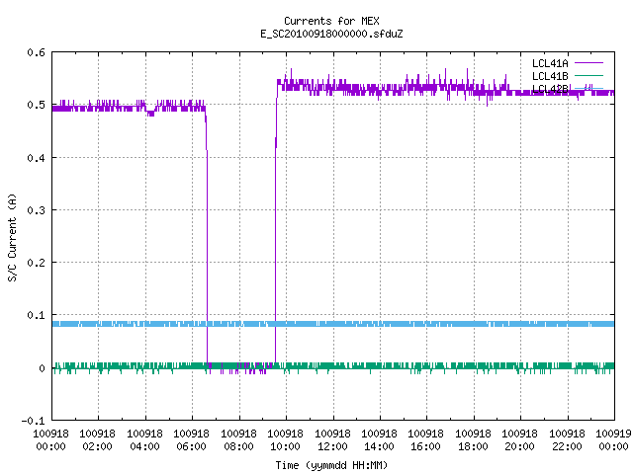This screenshot has width=633, height=474.
Task: Click the blue LCL42B legend line sample
Action: (588, 88)
